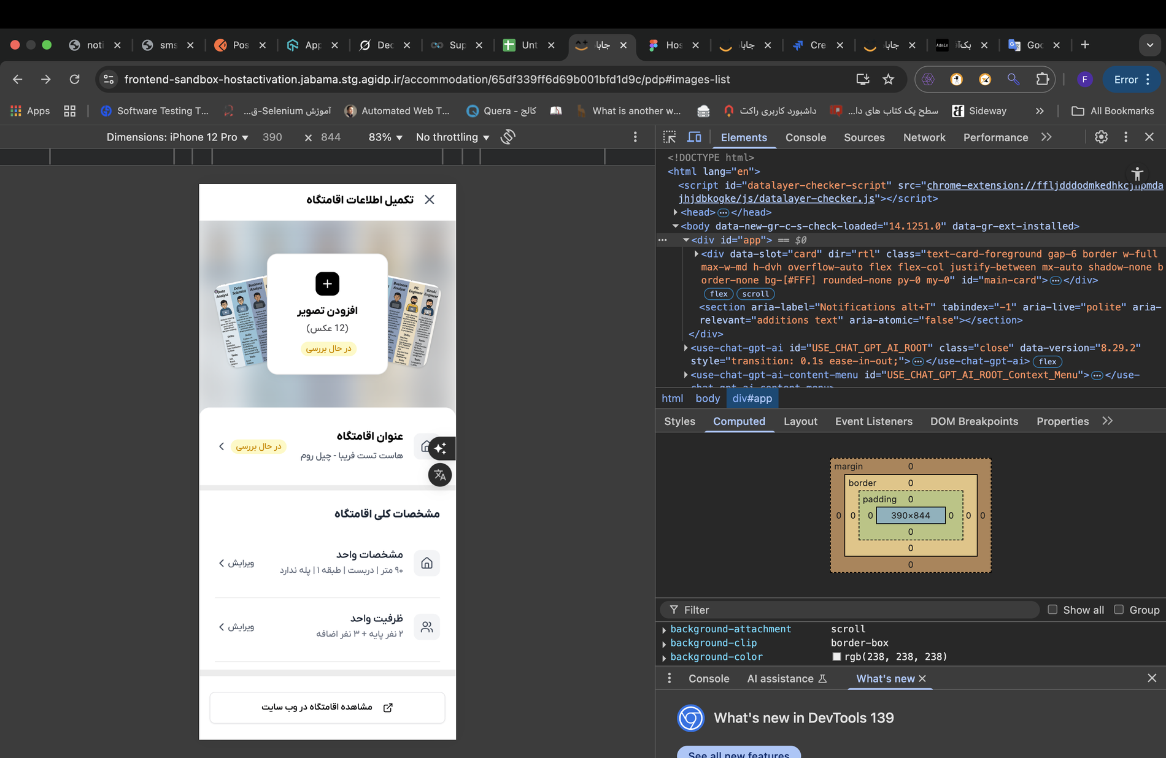Enable the Show all checkbox
Screen dimensions: 1166x758
(x=1052, y=610)
